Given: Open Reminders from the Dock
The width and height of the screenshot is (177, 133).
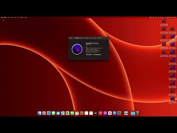Looking at the screenshot, I should click(86, 113).
